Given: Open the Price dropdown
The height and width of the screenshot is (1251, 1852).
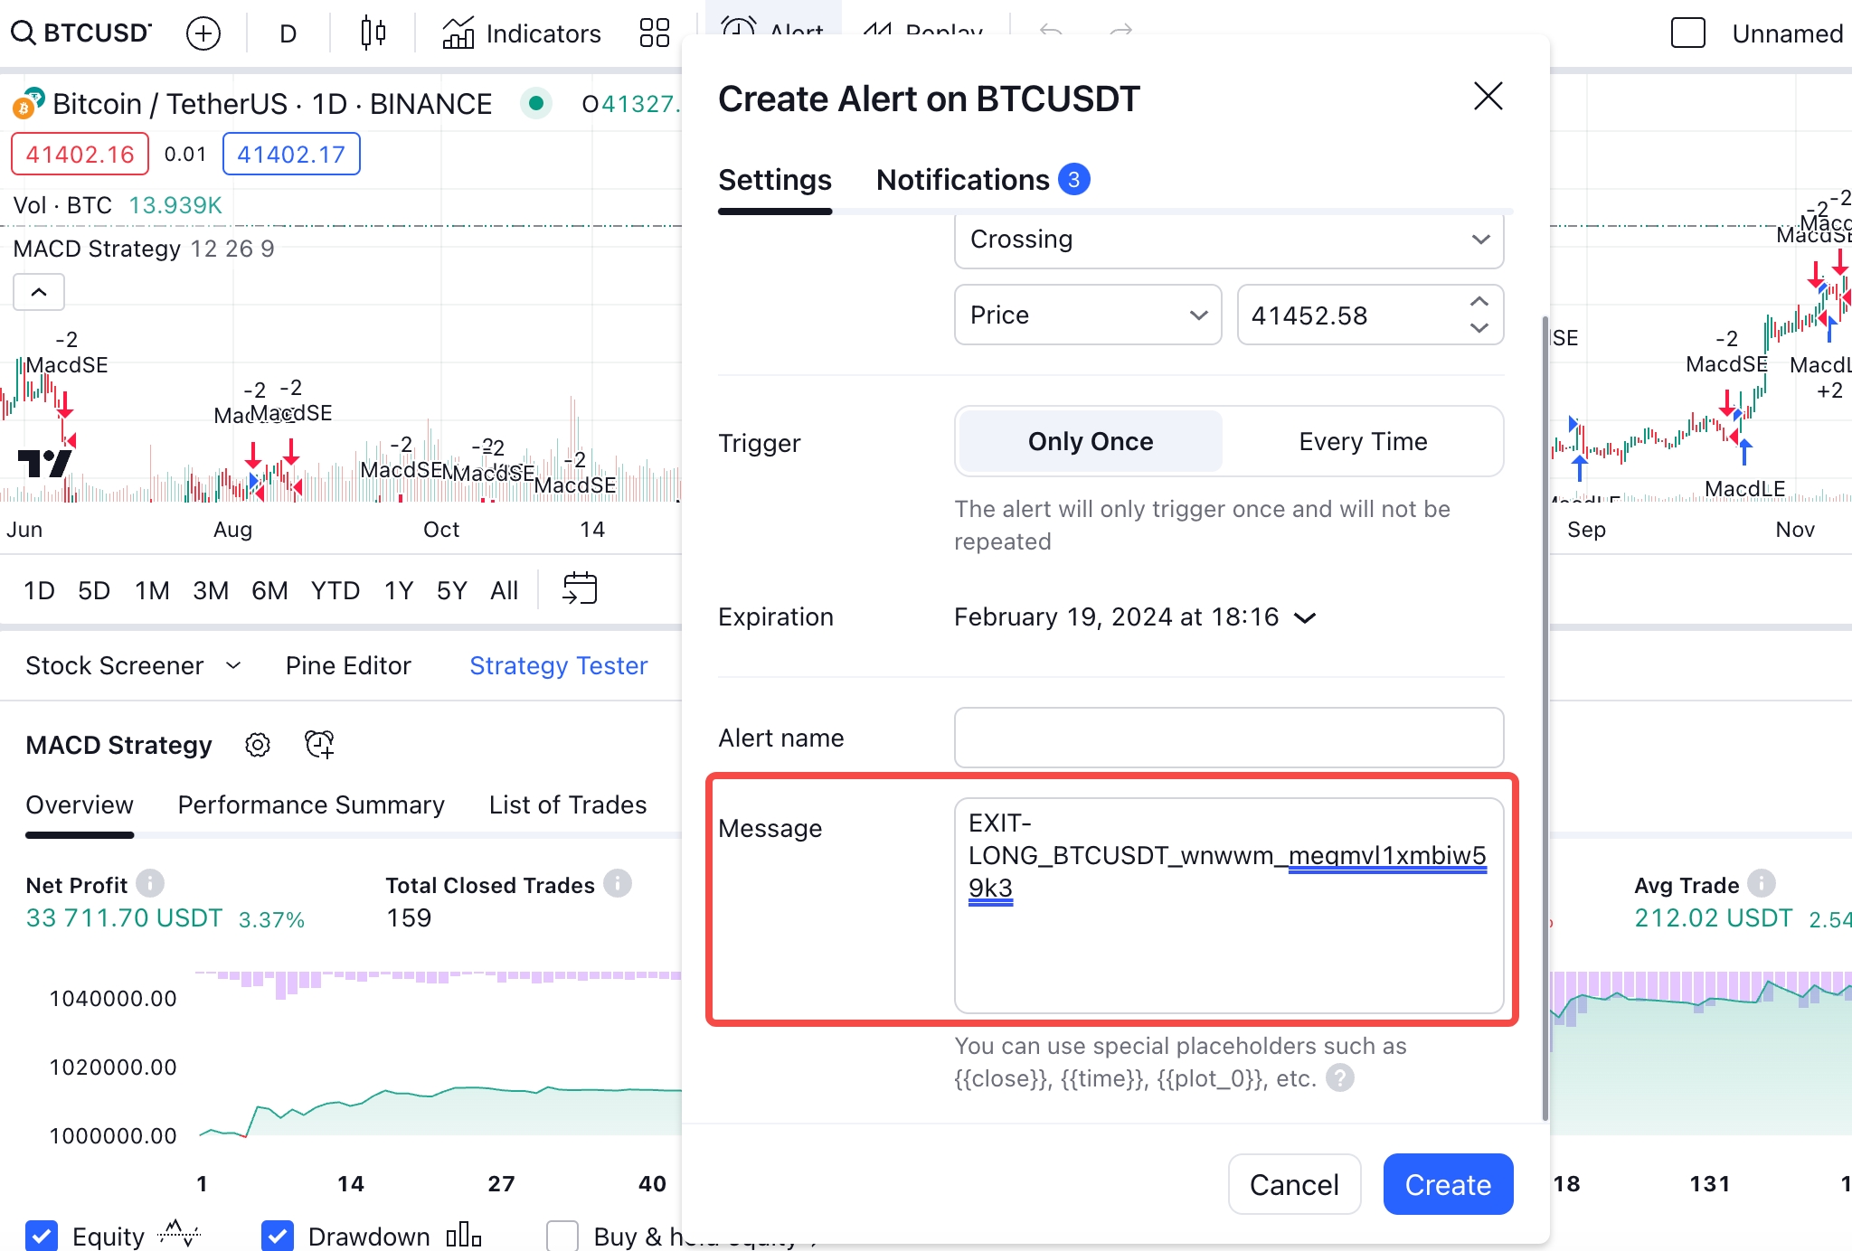Looking at the screenshot, I should tap(1088, 315).
